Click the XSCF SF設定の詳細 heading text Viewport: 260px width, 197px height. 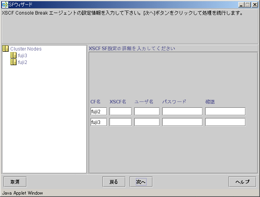[x=132, y=49]
